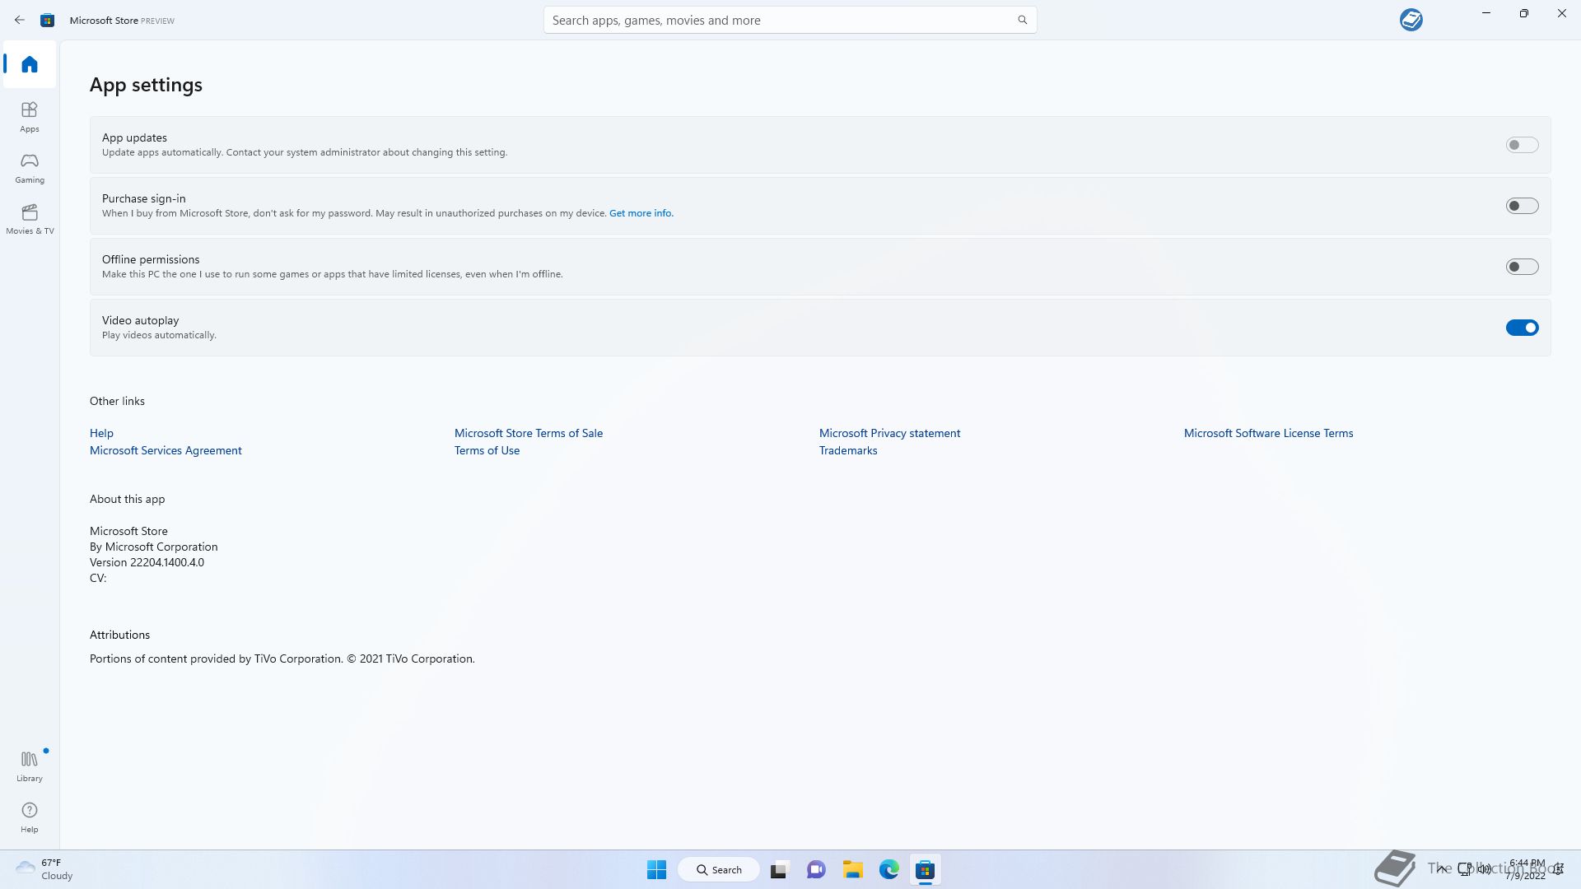The image size is (1581, 889).
Task: Launch Microsoft Edge from taskbar
Action: click(x=888, y=869)
